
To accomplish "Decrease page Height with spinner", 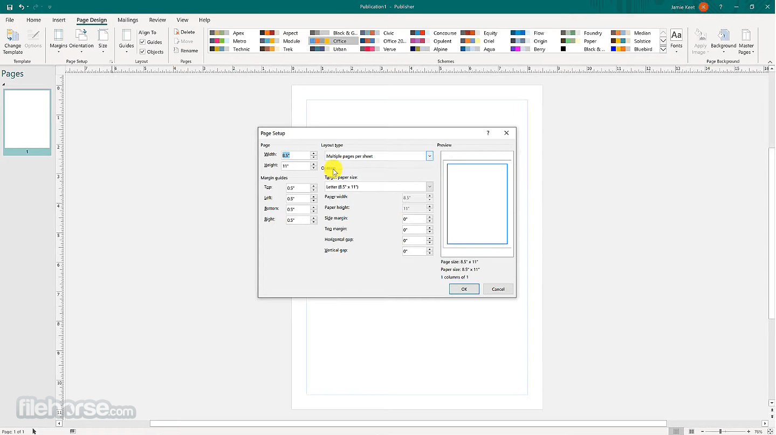I will 314,168.
